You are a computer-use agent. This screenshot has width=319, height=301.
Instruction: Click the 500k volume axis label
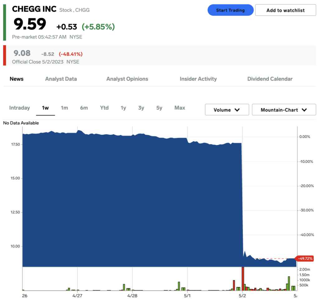click(304, 285)
